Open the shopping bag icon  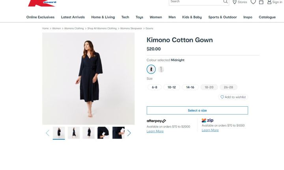coord(261,2)
